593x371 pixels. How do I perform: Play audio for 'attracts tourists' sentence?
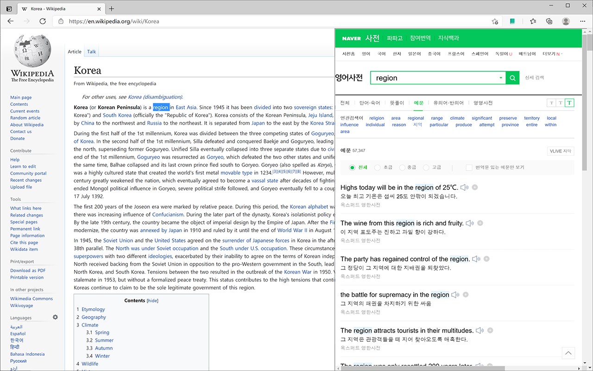point(480,330)
